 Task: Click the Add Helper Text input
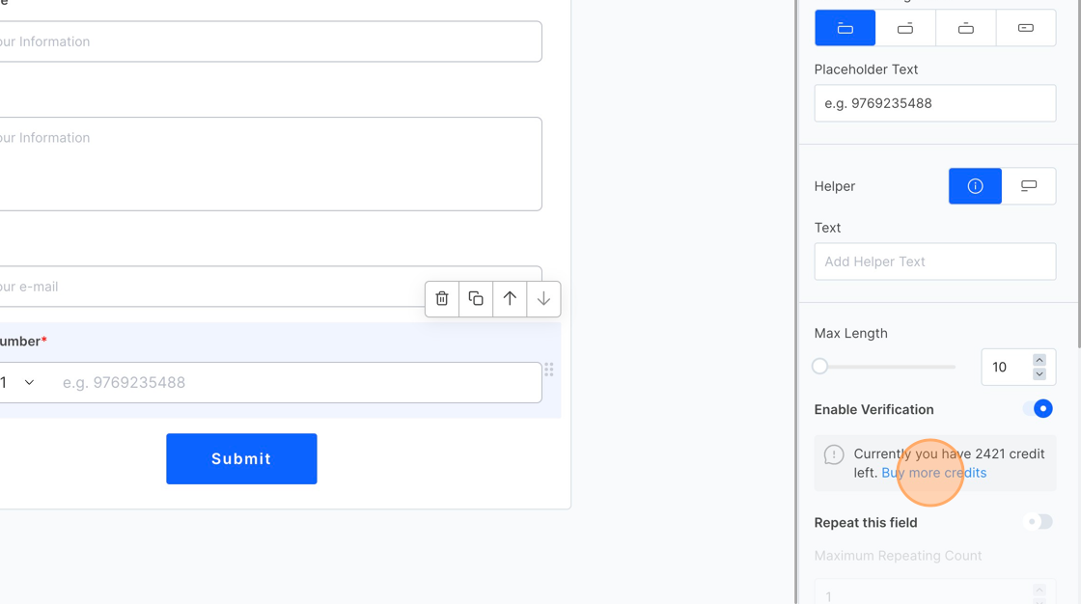click(934, 261)
